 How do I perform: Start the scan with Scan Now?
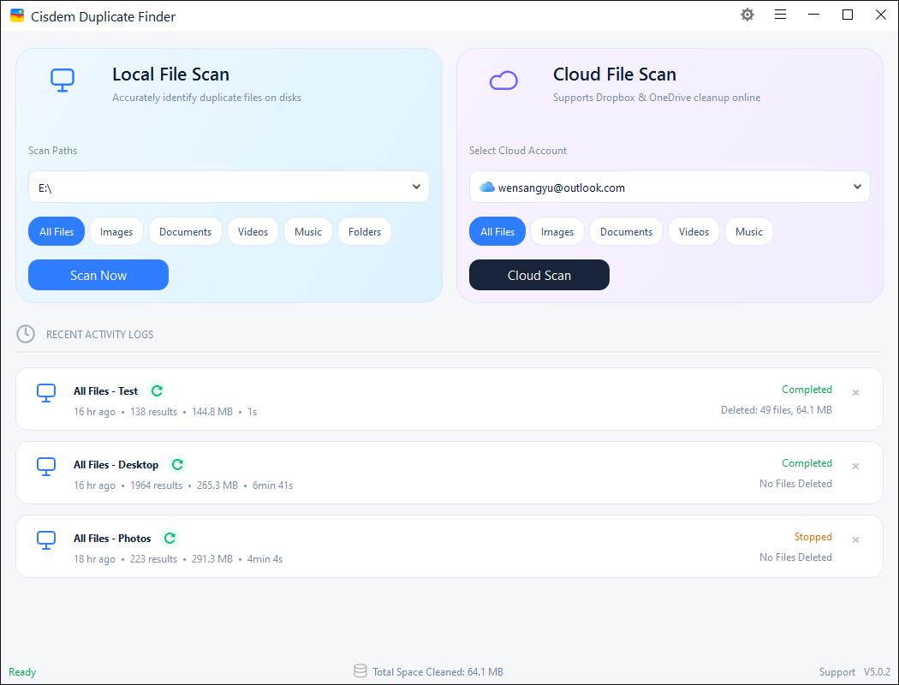pos(98,275)
